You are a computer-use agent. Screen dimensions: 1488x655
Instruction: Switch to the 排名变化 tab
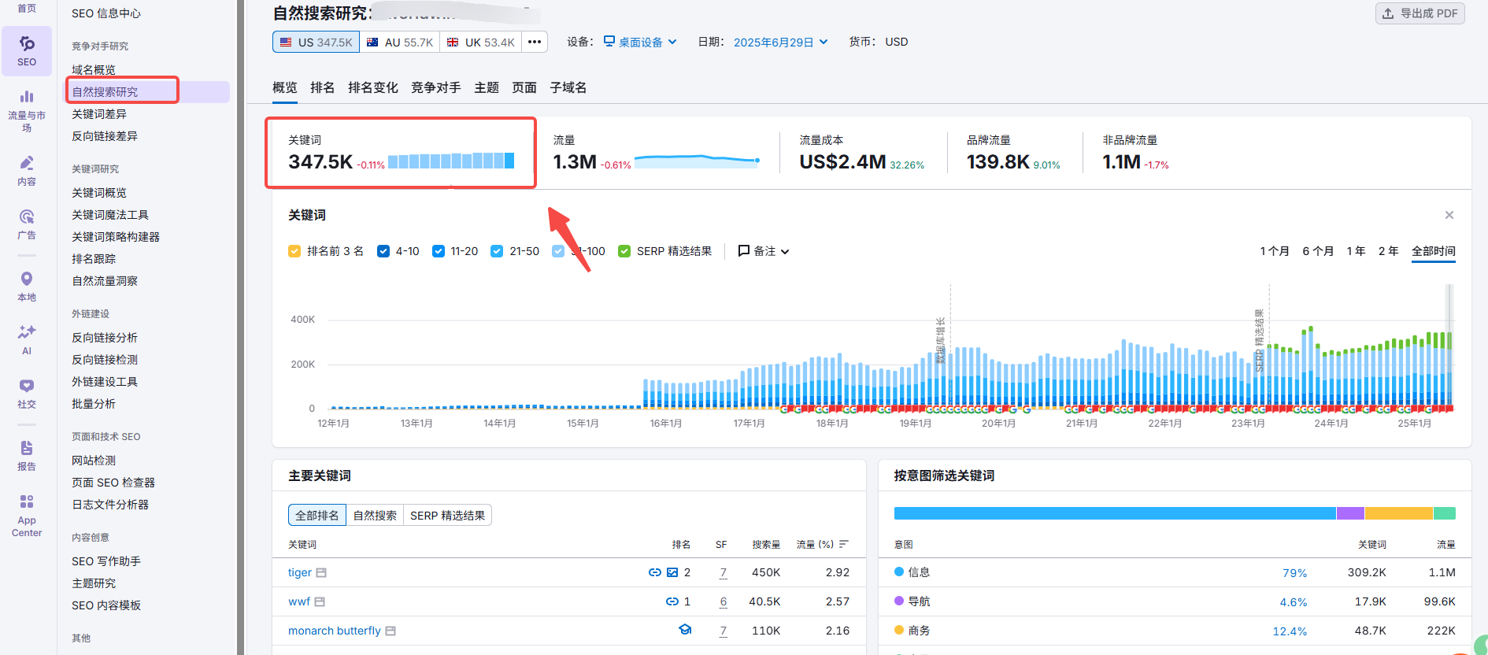(372, 87)
